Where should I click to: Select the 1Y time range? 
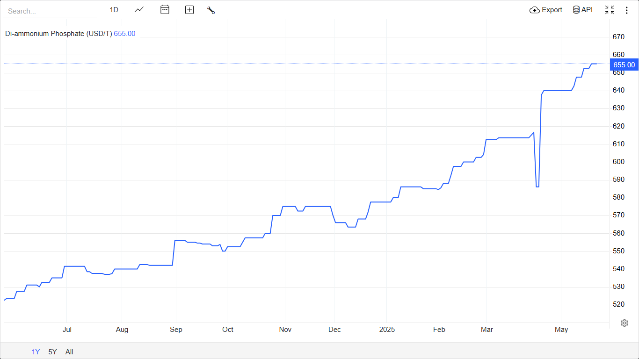[x=36, y=352]
